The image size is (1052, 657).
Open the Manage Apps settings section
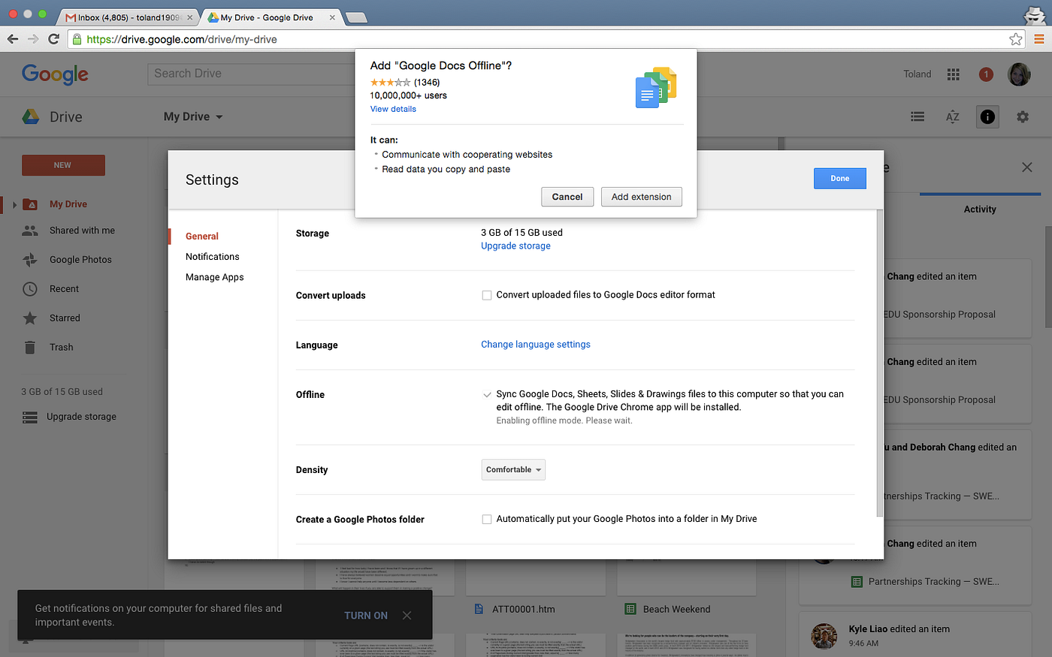[215, 276]
